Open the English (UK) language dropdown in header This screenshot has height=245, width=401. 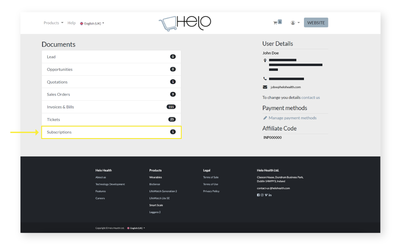point(92,23)
